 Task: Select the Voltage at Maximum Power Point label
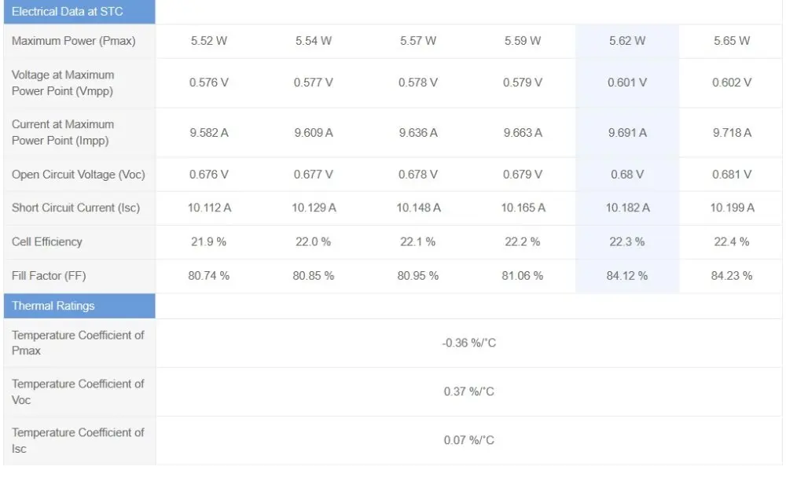pyautogui.click(x=63, y=83)
